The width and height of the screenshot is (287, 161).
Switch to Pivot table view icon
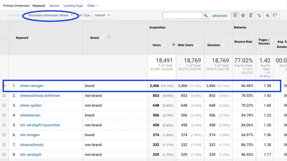pyautogui.click(x=275, y=15)
